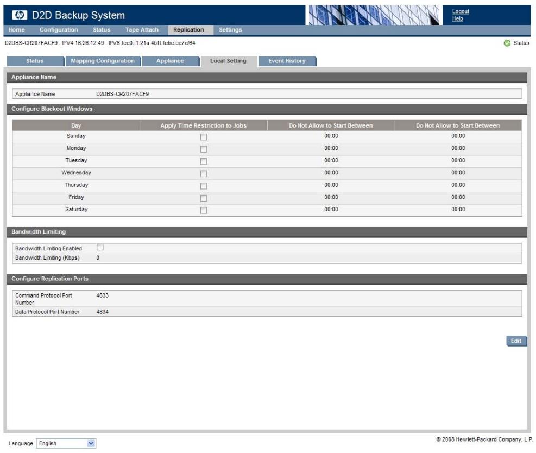Screen dimensions: 536x453
Task: Click the Configure Replication Ports heading
Action: pos(50,279)
